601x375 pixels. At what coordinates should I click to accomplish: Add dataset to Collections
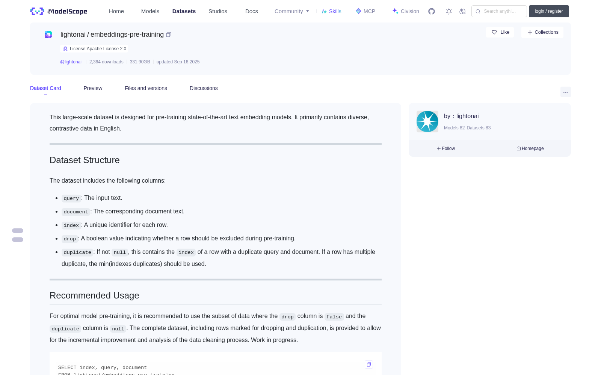tap(542, 32)
